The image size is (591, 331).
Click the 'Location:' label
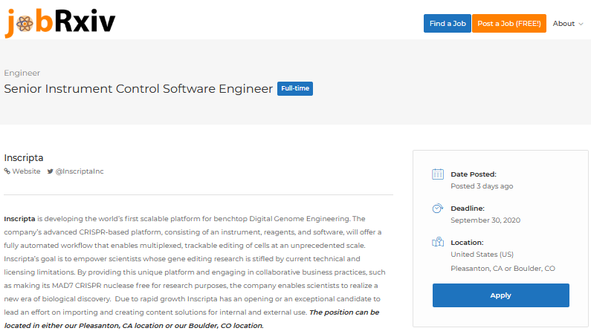(x=467, y=243)
